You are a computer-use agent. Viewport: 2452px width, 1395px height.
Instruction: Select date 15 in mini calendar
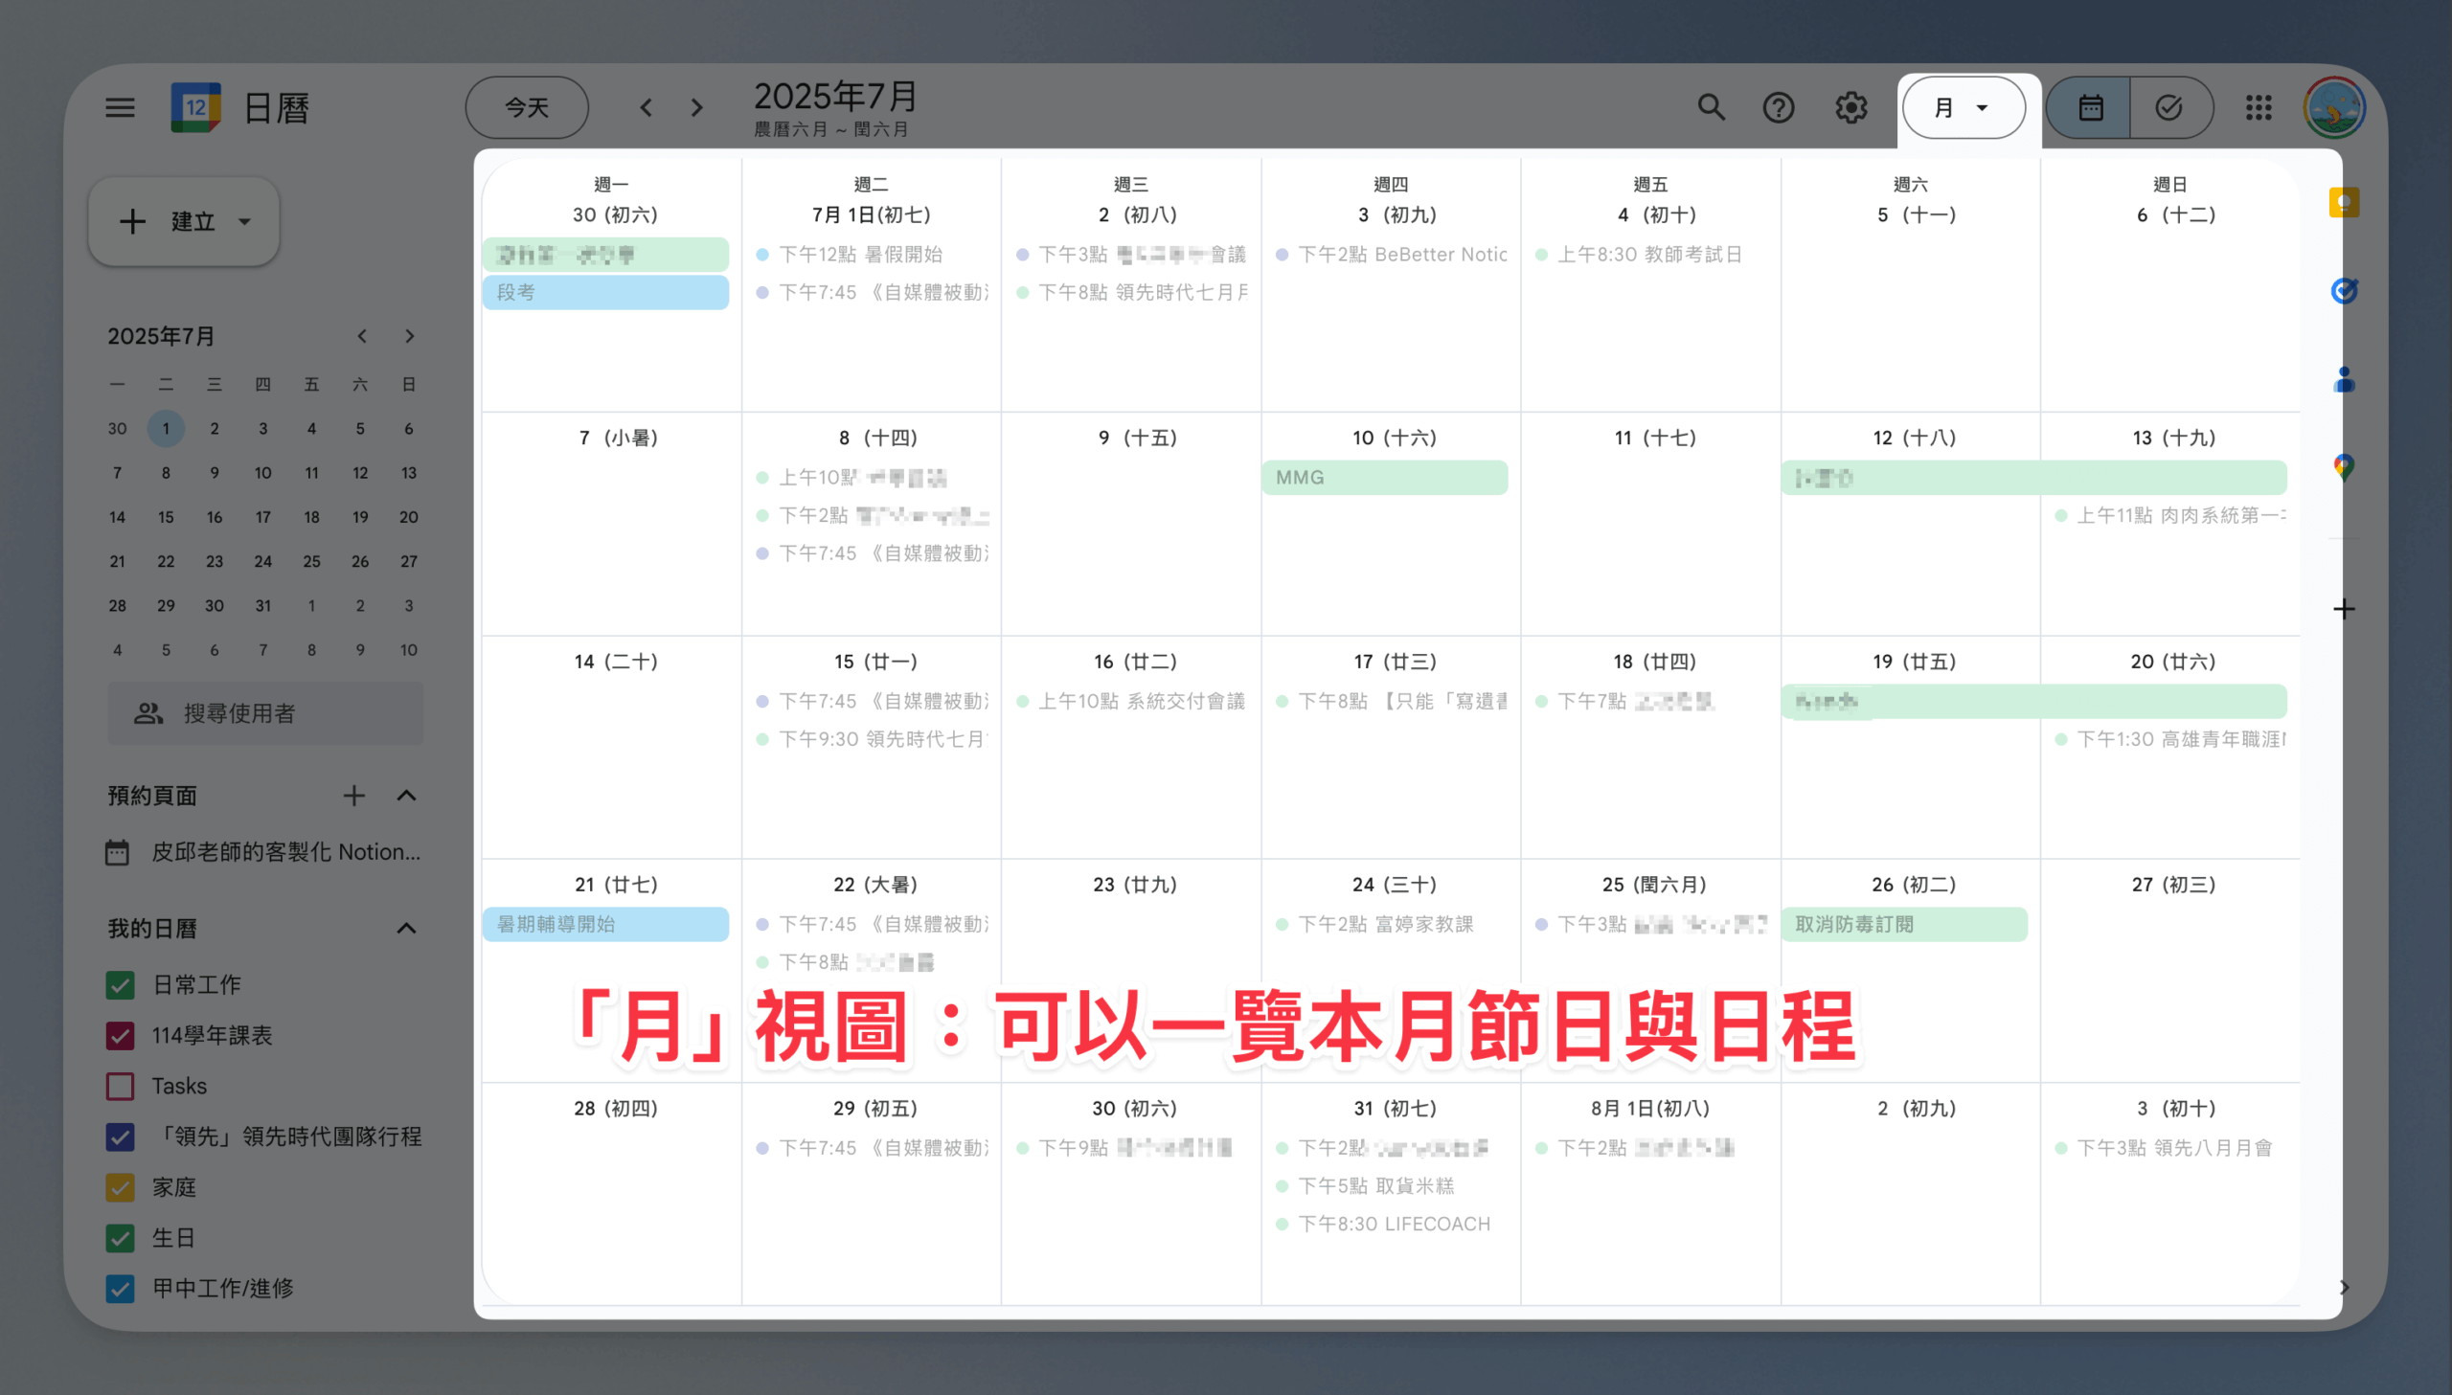tap(166, 517)
